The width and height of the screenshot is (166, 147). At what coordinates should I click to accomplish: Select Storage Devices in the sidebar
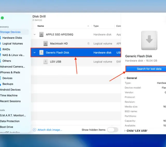(10, 32)
